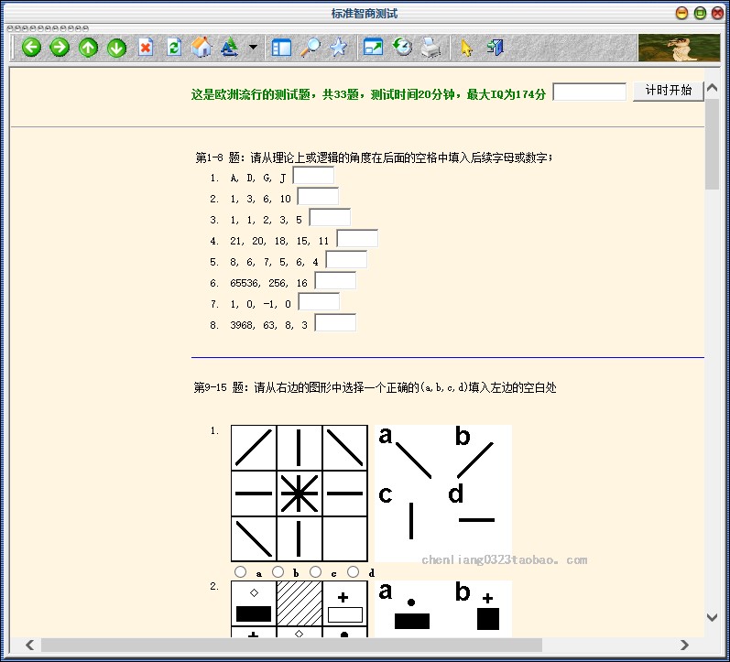
Task: Toggle the sidebar panel layout icon
Action: point(281,48)
